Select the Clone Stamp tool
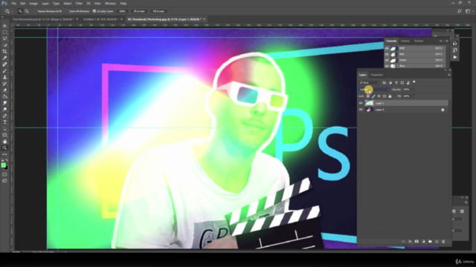This screenshot has width=476, height=267. (x=4, y=77)
